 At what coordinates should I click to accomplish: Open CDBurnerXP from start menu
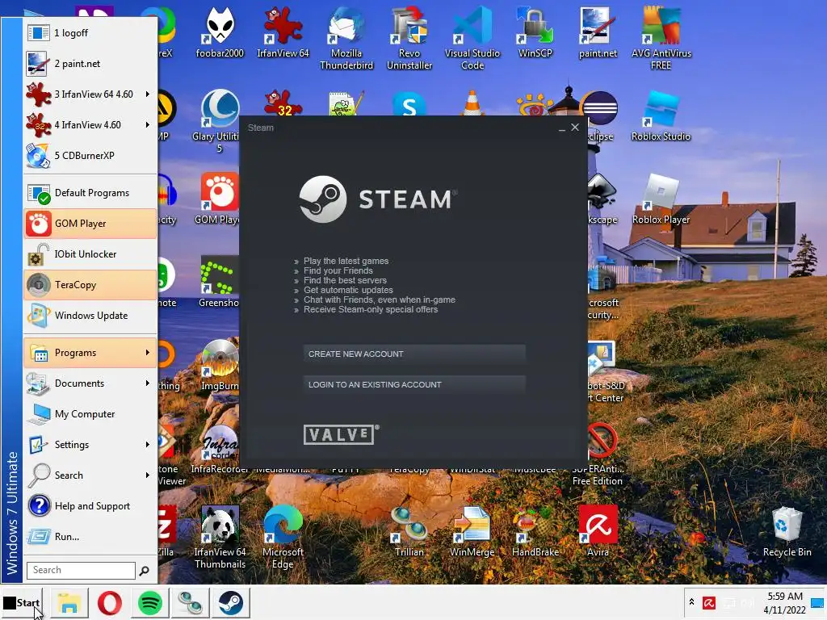tap(90, 156)
